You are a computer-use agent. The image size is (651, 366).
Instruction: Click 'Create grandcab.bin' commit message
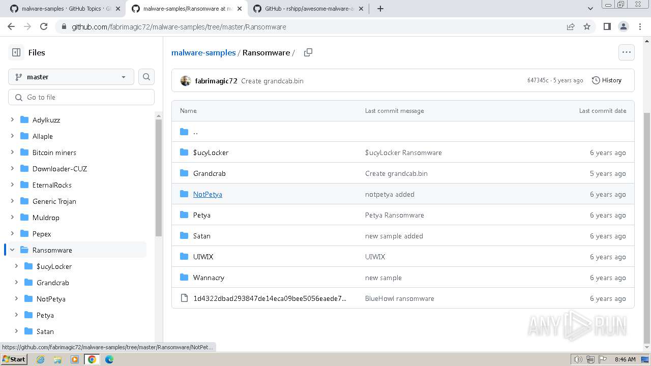(272, 81)
